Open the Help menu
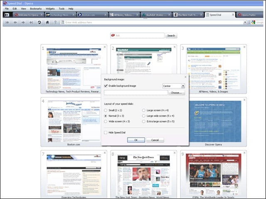This screenshot has width=266, height=199. [71, 9]
